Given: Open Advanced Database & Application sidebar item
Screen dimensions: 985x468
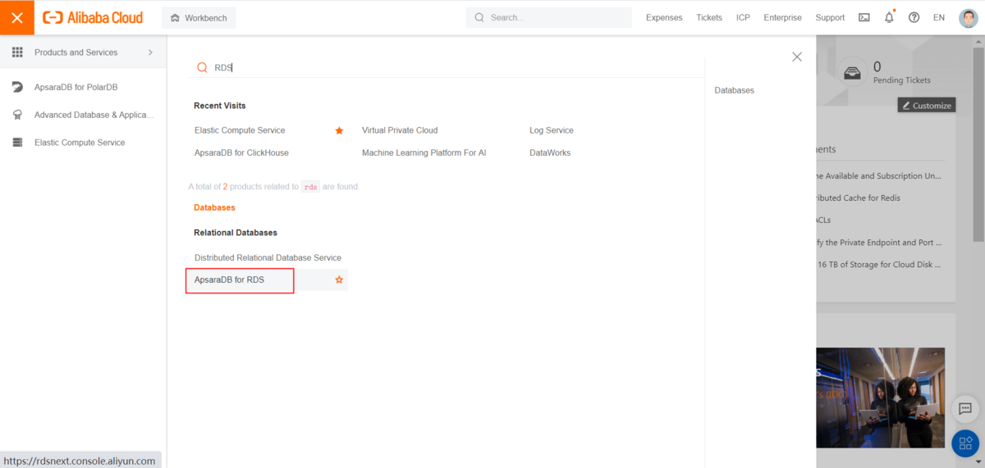Looking at the screenshot, I should click(94, 115).
